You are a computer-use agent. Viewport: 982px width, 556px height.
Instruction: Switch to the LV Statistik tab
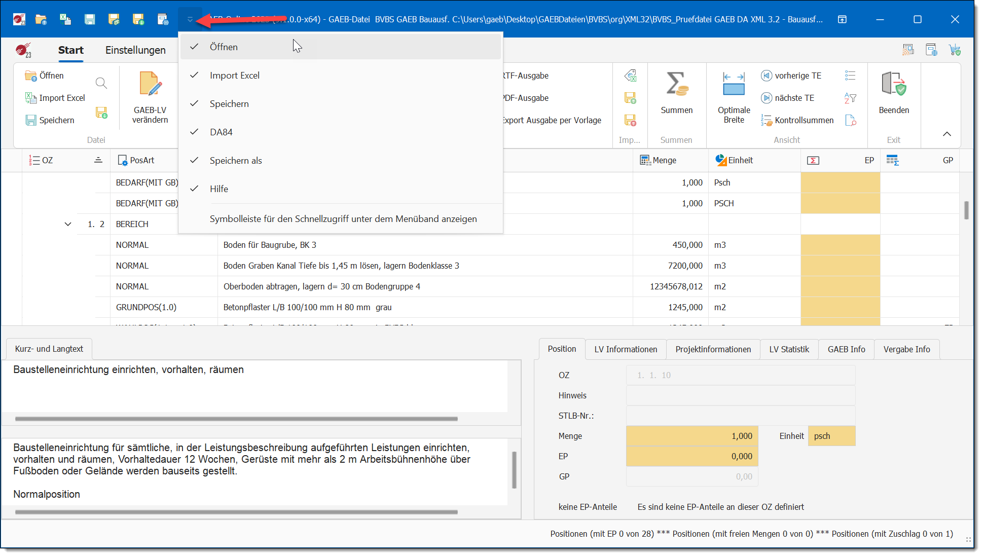pyautogui.click(x=788, y=349)
